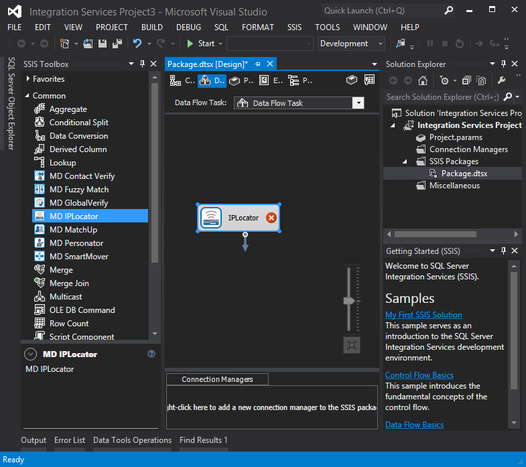
Task: Expand the Favorites toolbox group
Action: click(x=27, y=79)
